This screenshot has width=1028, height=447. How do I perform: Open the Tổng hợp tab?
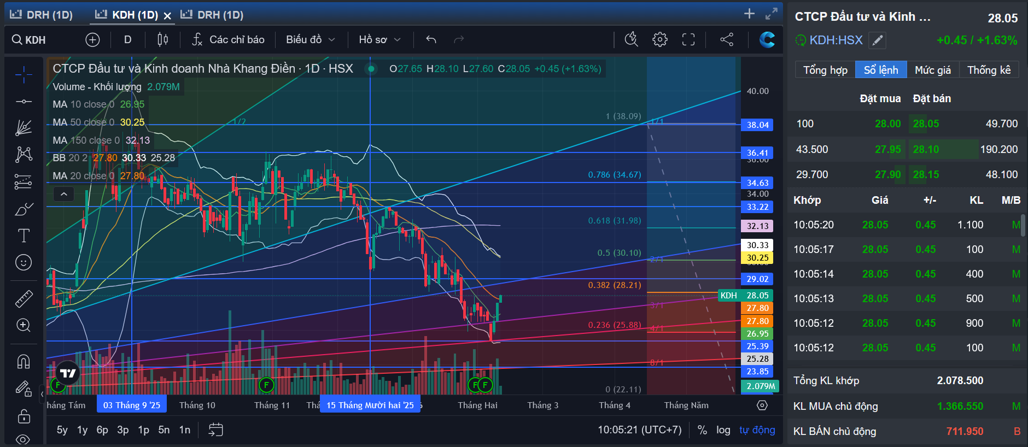825,70
